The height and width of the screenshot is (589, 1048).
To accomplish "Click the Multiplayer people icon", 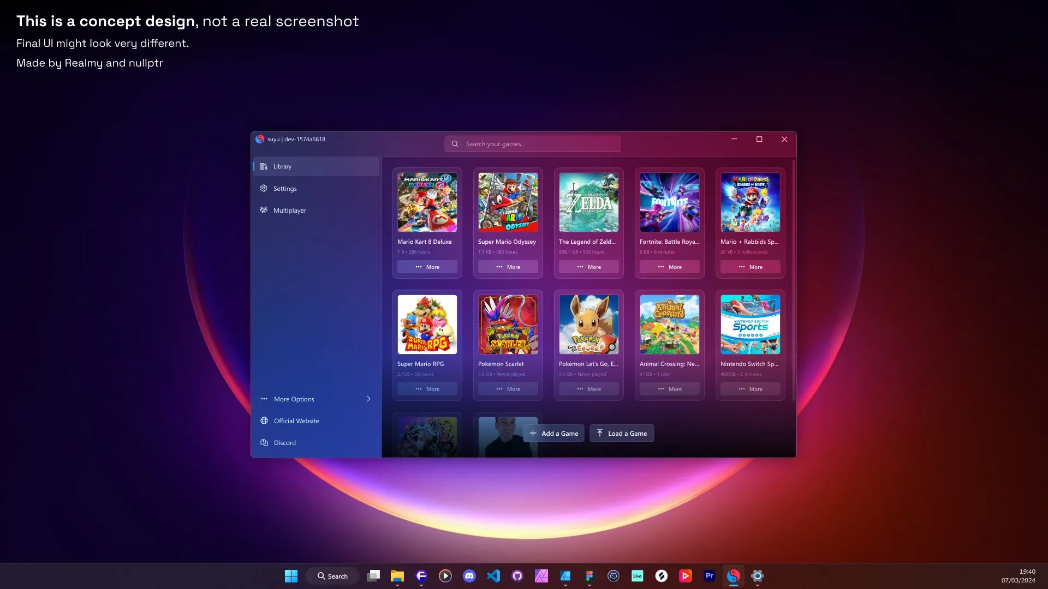I will click(264, 210).
